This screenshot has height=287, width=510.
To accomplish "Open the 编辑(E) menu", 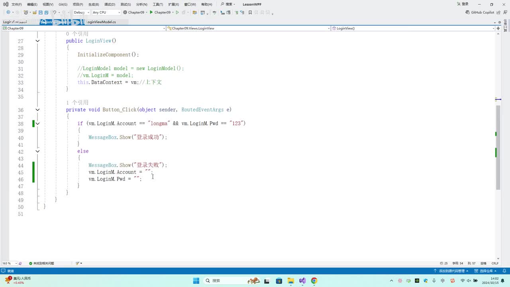I will (x=32, y=4).
